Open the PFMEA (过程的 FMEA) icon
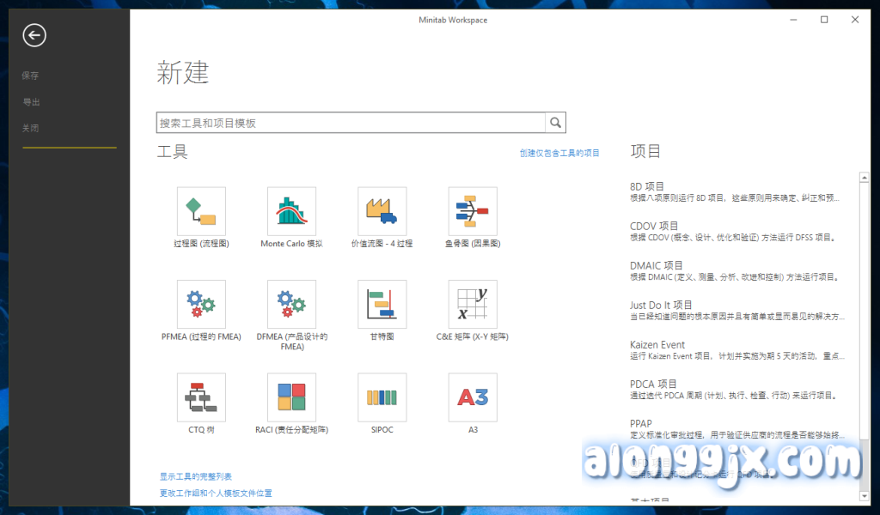Image resolution: width=880 pixels, height=515 pixels. point(201,304)
